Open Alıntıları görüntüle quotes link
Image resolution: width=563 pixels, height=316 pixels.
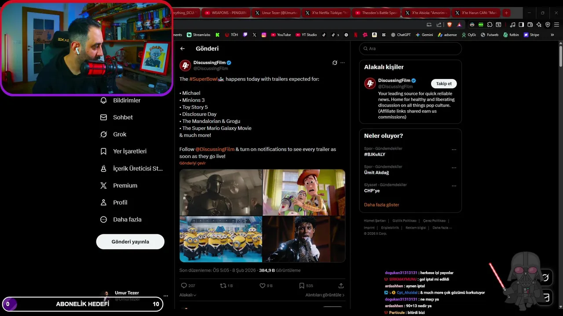[325, 295]
